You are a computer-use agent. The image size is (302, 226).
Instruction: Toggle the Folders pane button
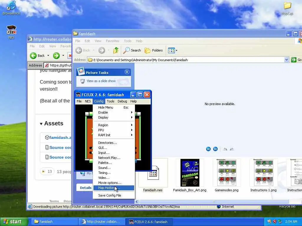click(x=154, y=50)
